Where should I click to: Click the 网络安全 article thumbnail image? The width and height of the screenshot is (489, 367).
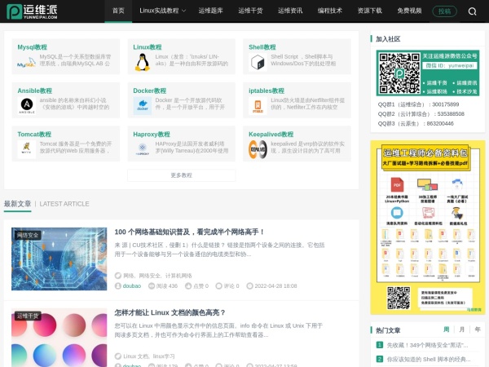click(x=59, y=259)
